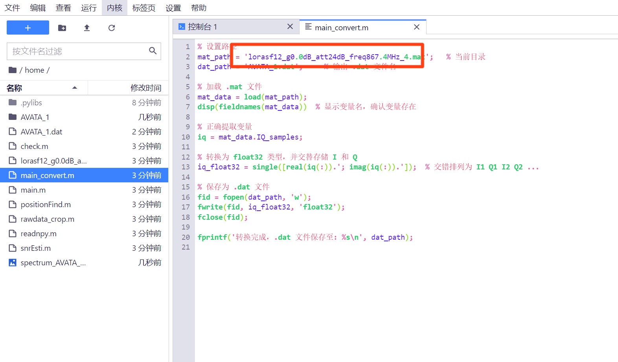This screenshot has height=362, width=618.
Task: Open the 文件 menu
Action: [x=12, y=8]
